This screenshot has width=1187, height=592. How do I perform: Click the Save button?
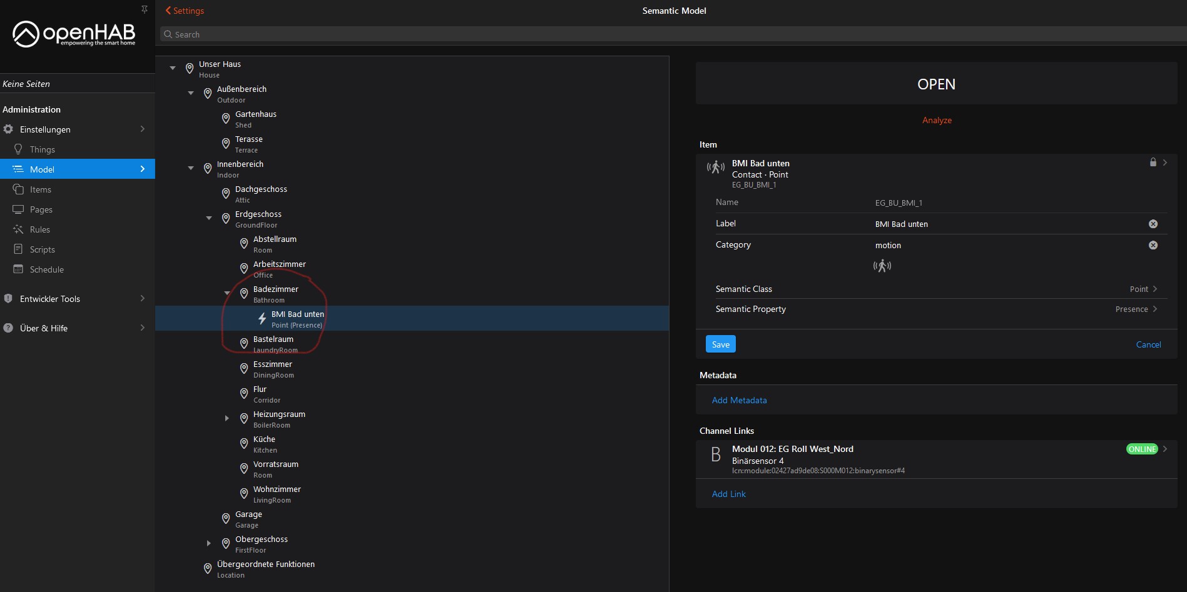pos(721,344)
